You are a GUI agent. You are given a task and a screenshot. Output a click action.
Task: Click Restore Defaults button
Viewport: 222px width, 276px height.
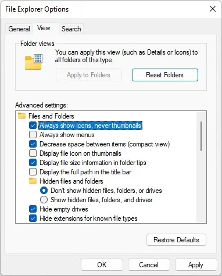176,240
